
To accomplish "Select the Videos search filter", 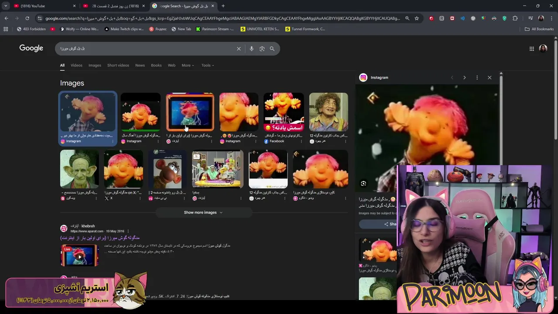I will click(x=76, y=65).
